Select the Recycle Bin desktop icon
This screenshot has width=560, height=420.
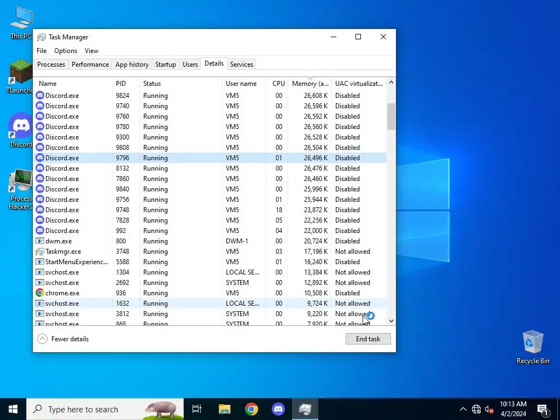(x=533, y=347)
